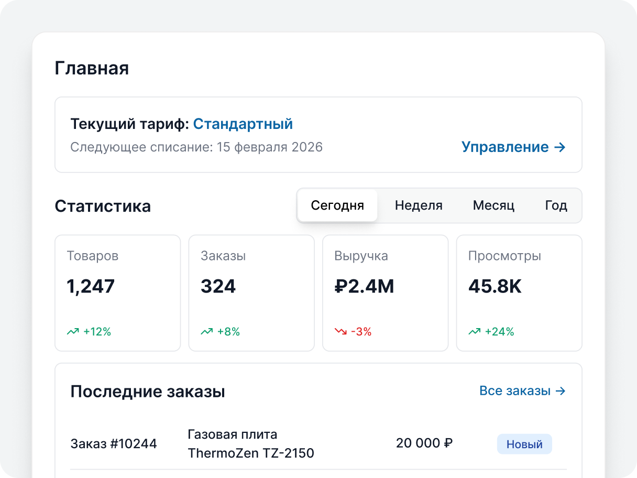The image size is (637, 478).
Task: Open the Все заказы link
Action: pos(523,391)
